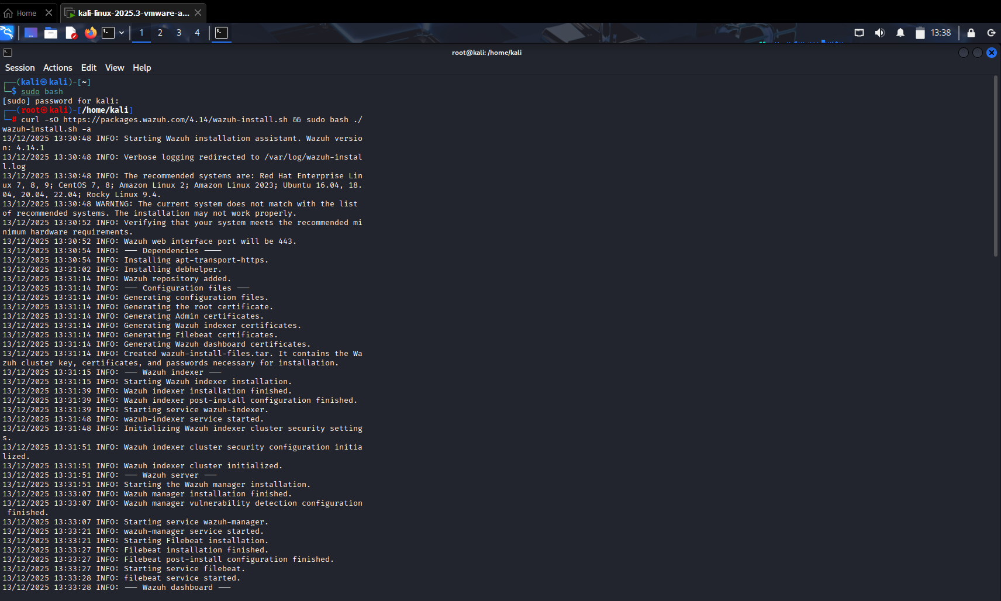
Task: Click "Wazuh indexer cluster initialized" log line
Action: tap(143, 466)
